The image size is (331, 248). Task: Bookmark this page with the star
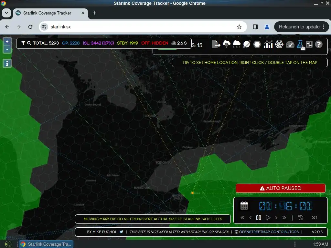(x=239, y=27)
